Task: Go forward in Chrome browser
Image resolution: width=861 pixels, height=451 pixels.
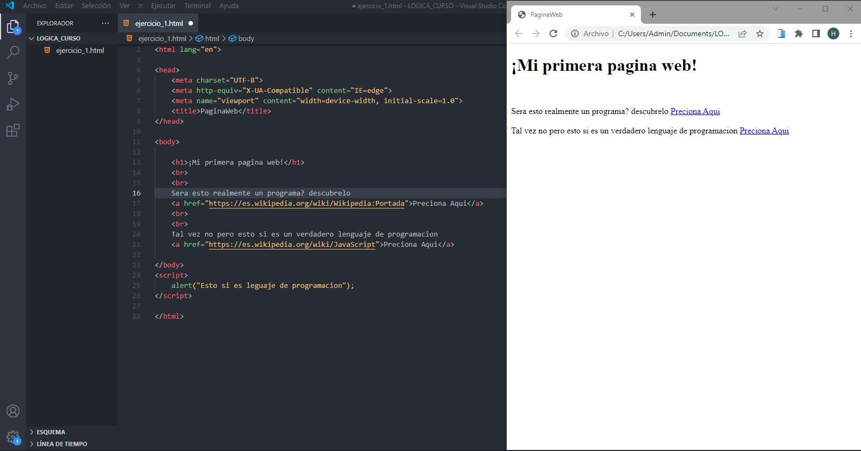Action: tap(536, 33)
